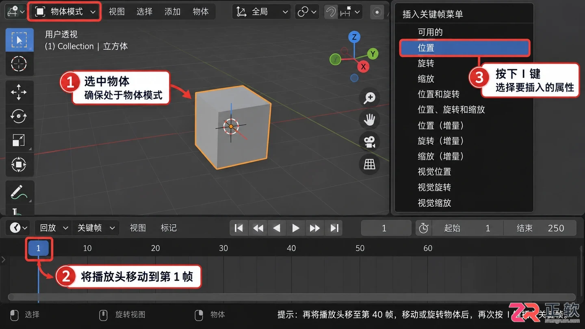The image size is (585, 329).
Task: Click the current frame field showing 1
Action: (386, 228)
